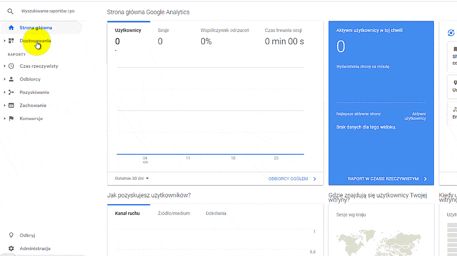Click the search magnifier icon

[x=10, y=11]
